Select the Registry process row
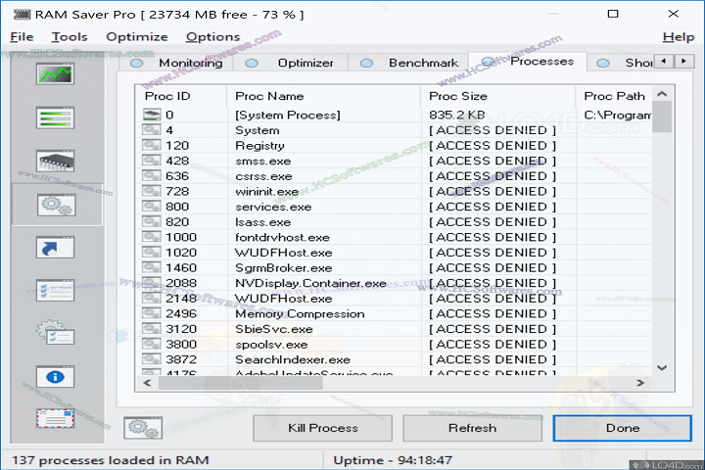Viewport: 705px width, 470px height. point(394,145)
